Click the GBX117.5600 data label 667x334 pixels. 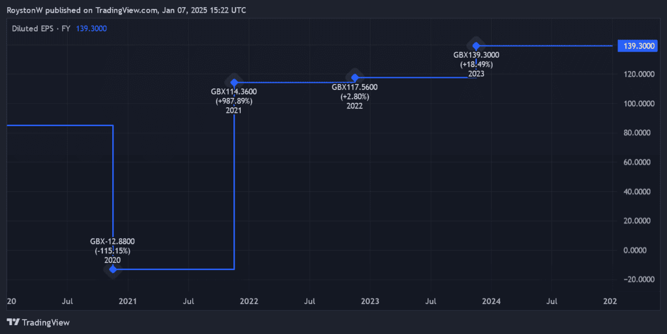point(355,87)
